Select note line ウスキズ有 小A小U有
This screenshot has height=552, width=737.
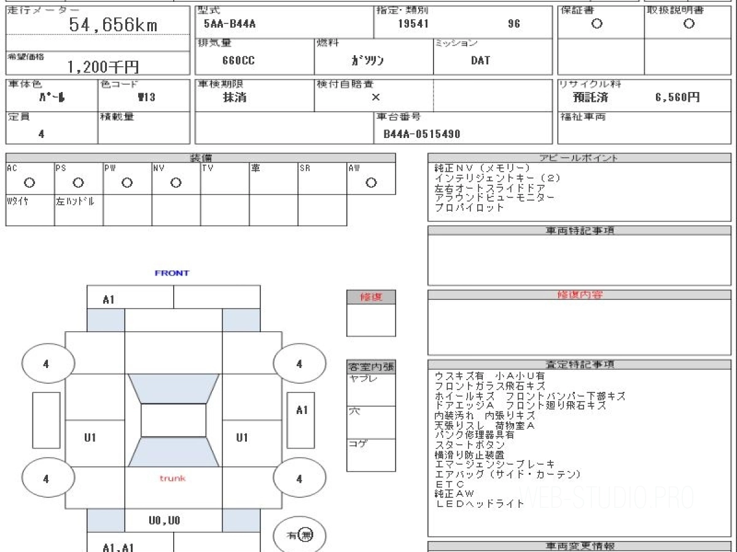(489, 376)
